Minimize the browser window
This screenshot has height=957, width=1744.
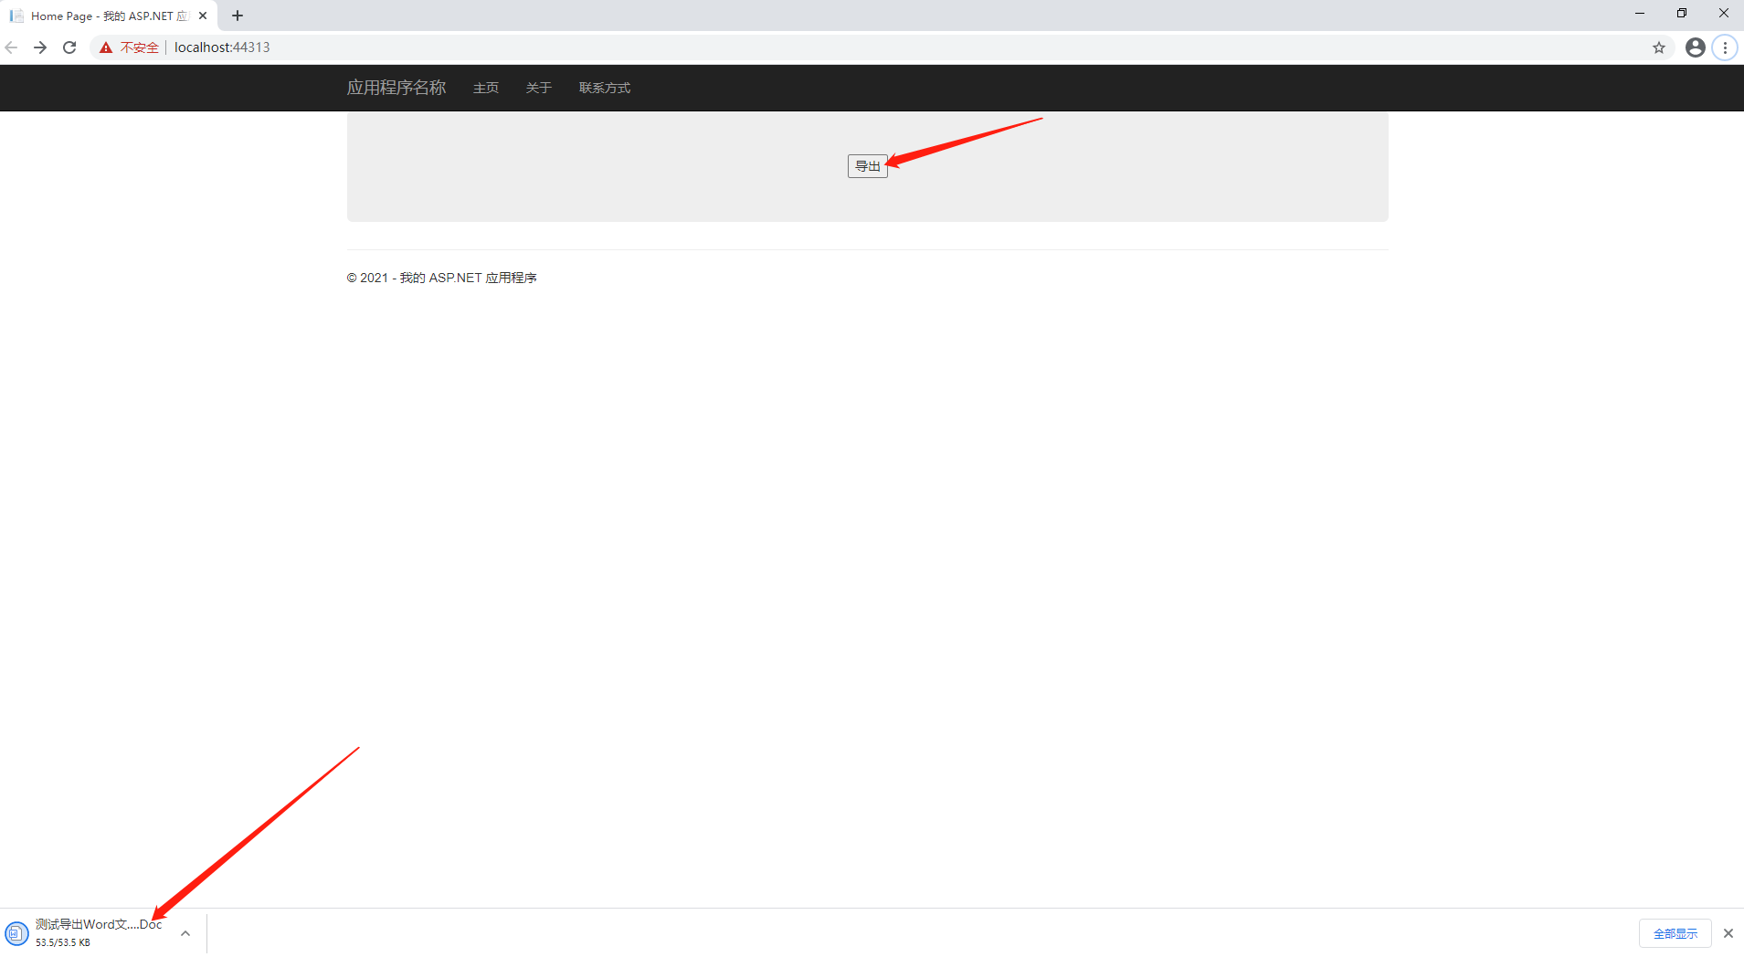[x=1640, y=14]
